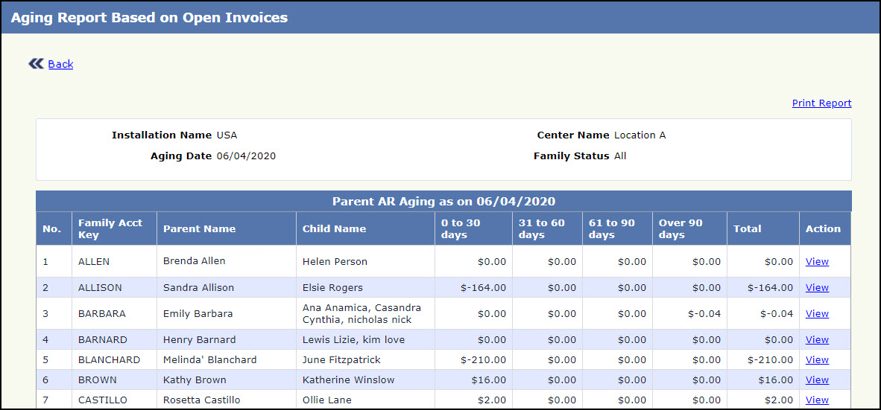Click the Sandra Allison parent name cell

[198, 288]
